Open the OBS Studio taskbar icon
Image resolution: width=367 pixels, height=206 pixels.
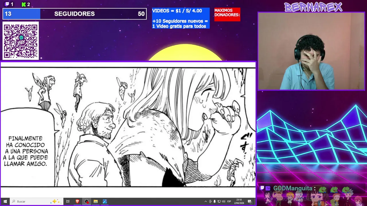click(x=86, y=201)
